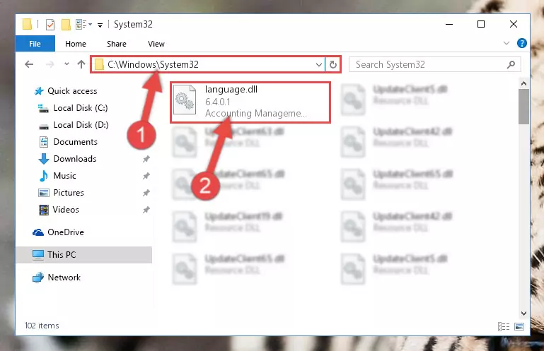The height and width of the screenshot is (351, 544).
Task: Click the Search System32 field
Action: [434, 64]
